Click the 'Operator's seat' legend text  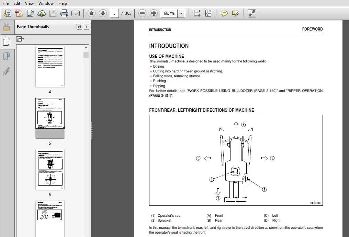[169, 216]
